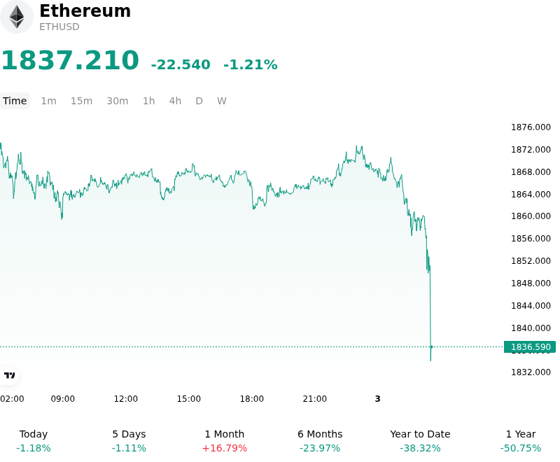Image resolution: width=560 pixels, height=462 pixels.
Task: Select the D daily interval
Action: pyautogui.click(x=199, y=101)
